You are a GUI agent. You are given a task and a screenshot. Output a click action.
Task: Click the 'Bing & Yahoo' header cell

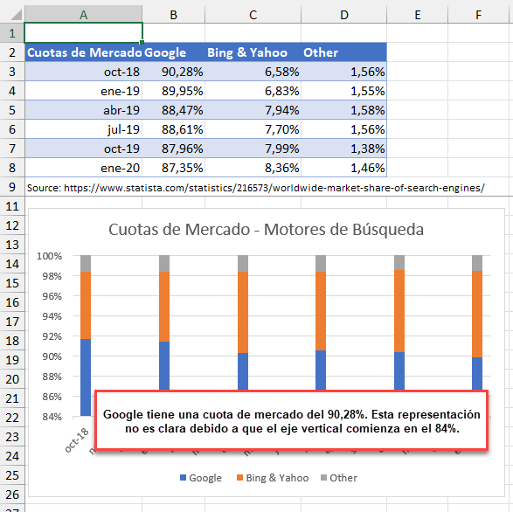(253, 52)
